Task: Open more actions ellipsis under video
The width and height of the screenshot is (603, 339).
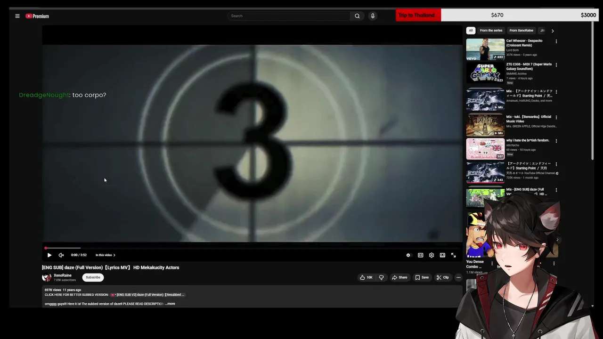Action: click(x=458, y=277)
